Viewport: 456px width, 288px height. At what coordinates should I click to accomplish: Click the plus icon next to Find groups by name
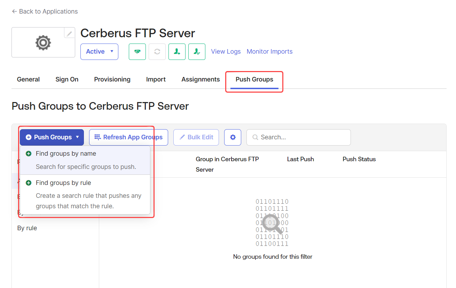(29, 154)
